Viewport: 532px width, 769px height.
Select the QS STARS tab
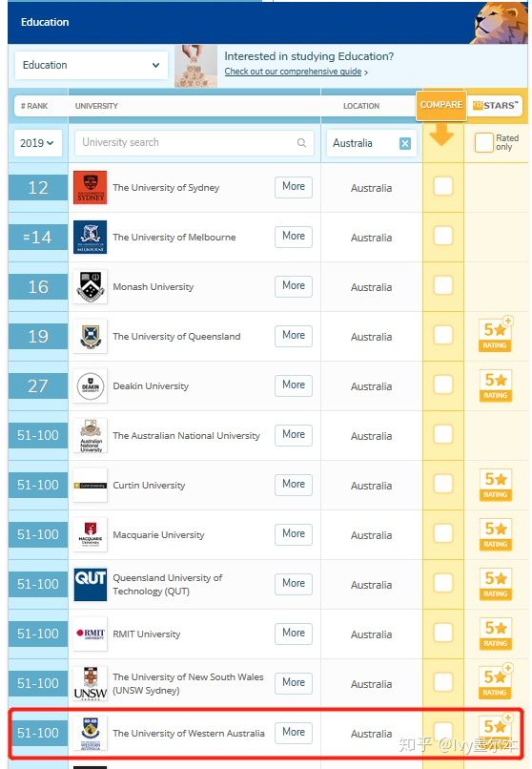495,106
